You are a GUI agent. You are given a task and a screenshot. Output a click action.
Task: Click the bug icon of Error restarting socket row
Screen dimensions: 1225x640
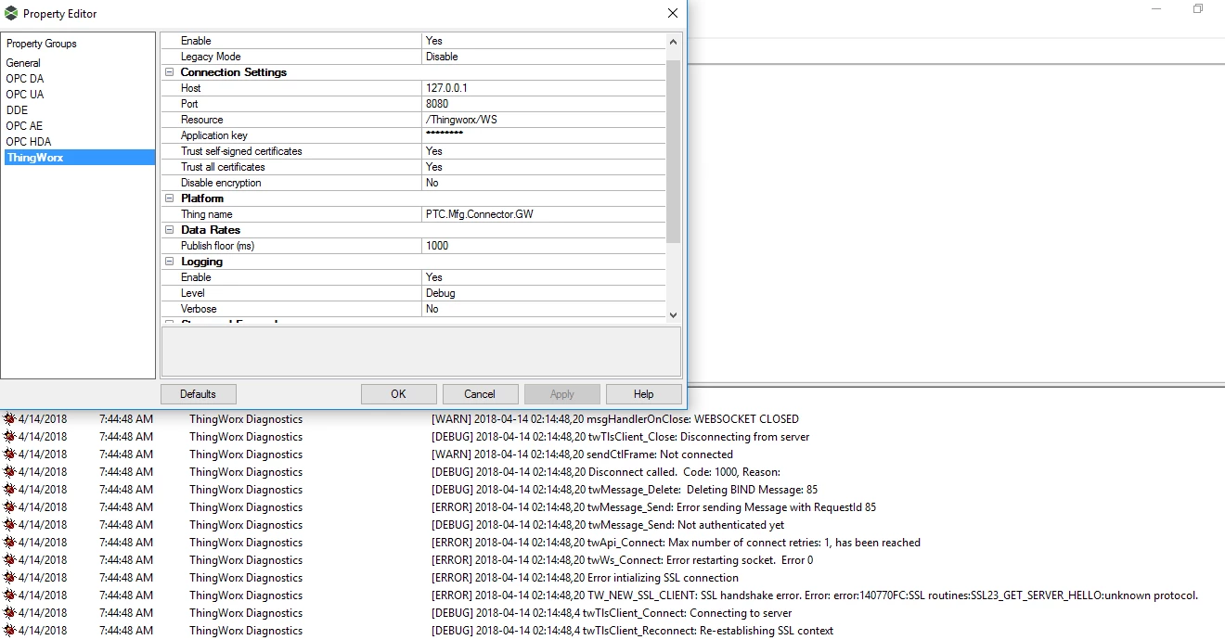tap(9, 560)
